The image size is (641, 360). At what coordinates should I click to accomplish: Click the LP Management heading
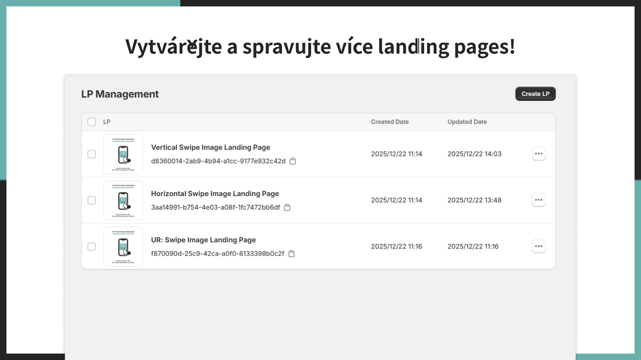(120, 94)
